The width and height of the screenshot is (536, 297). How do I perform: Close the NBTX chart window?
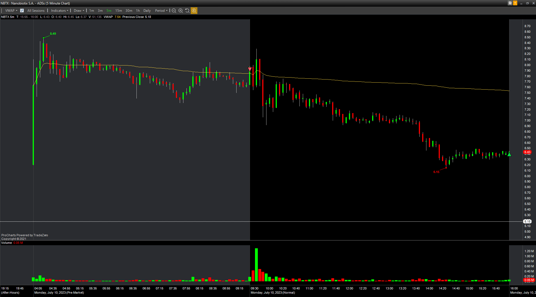pyautogui.click(x=533, y=3)
